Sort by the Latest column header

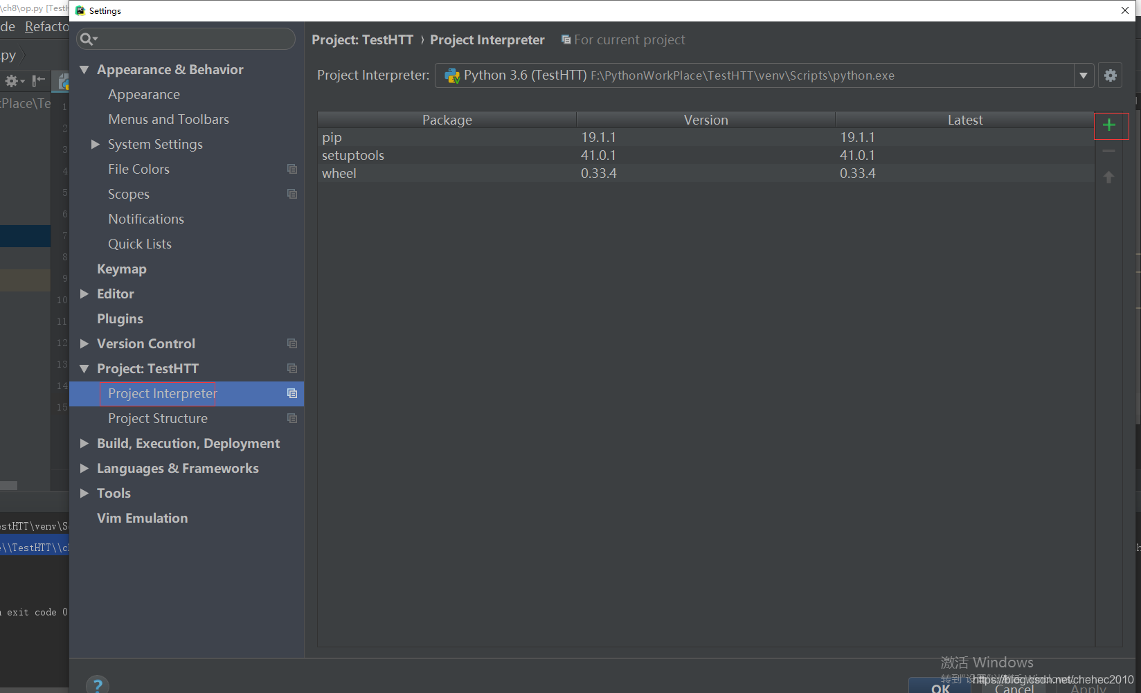click(x=965, y=120)
